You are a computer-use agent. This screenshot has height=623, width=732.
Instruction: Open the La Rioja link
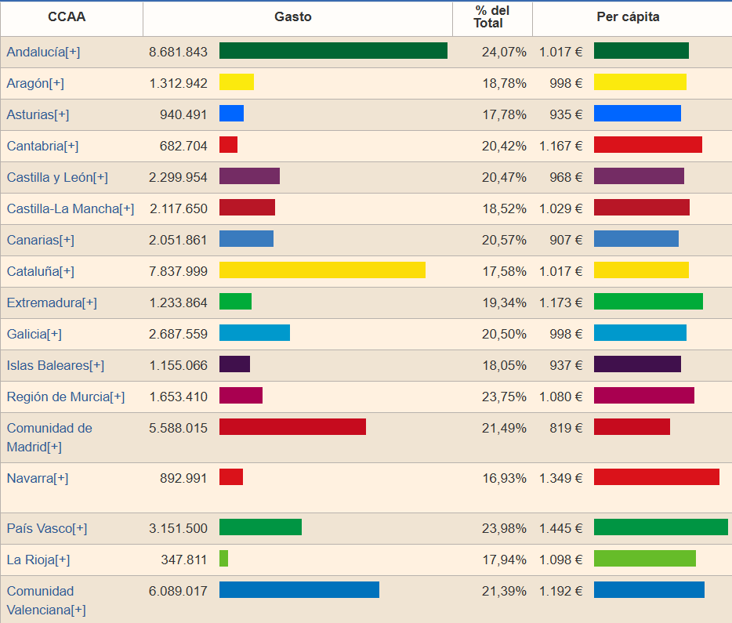pyautogui.click(x=38, y=560)
